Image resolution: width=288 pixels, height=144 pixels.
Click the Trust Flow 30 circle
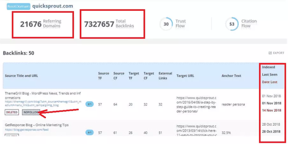click(x=166, y=24)
